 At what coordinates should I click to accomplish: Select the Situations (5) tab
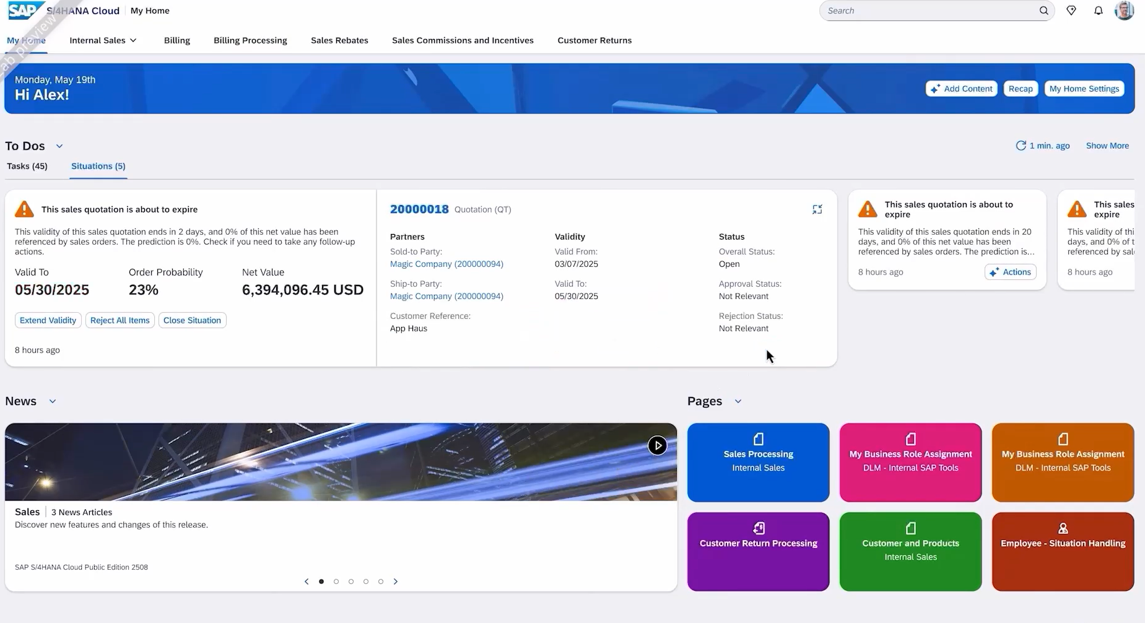[98, 166]
